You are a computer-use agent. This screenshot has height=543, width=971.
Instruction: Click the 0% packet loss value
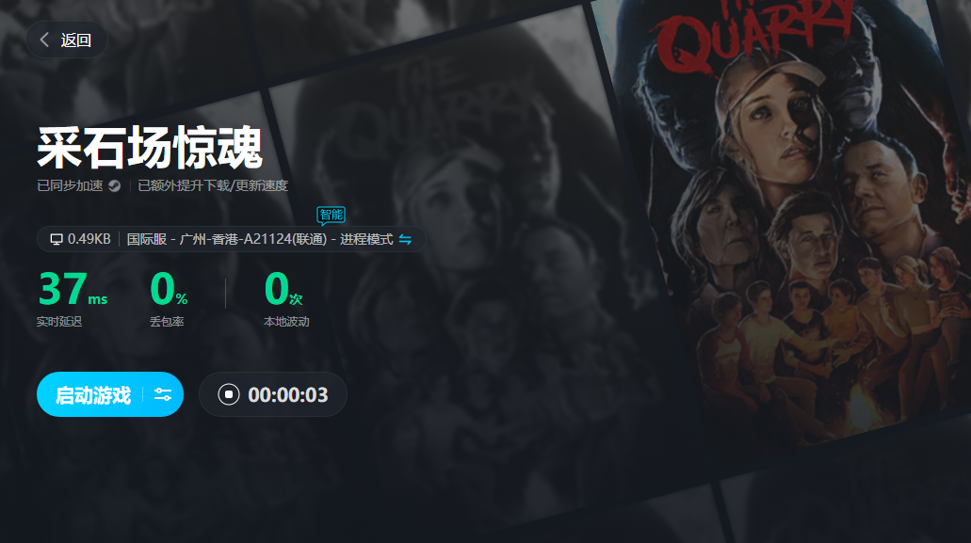tap(169, 289)
